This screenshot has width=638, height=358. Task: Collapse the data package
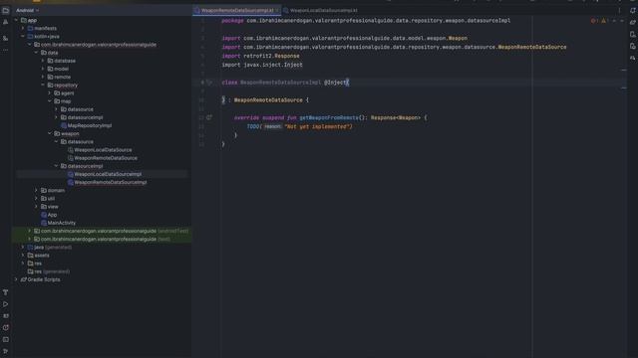(x=36, y=53)
